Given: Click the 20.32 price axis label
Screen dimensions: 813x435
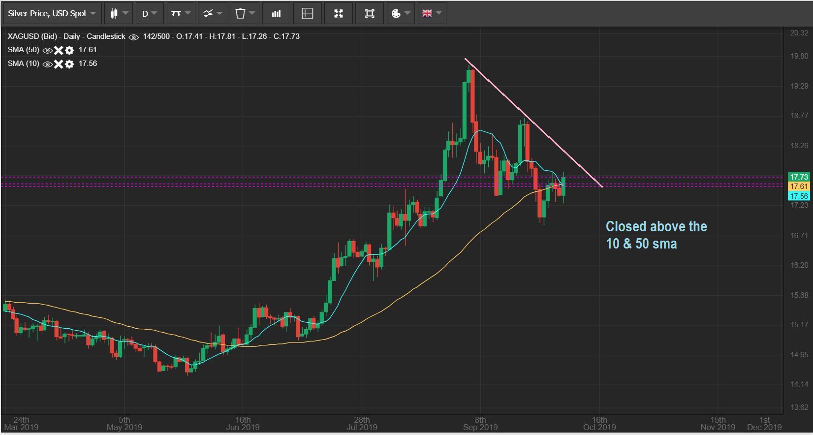Looking at the screenshot, I should (799, 33).
